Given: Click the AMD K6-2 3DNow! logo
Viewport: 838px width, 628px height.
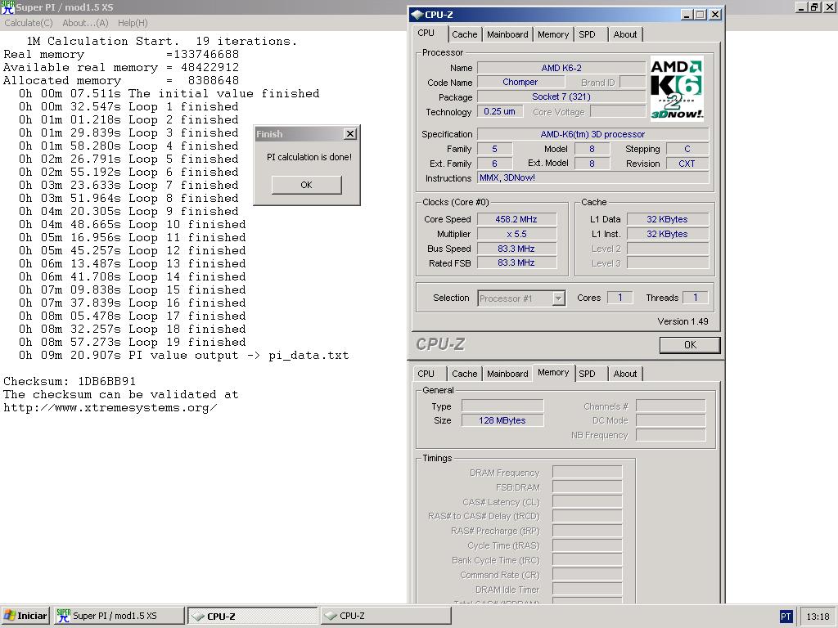Looking at the screenshot, I should pos(677,88).
